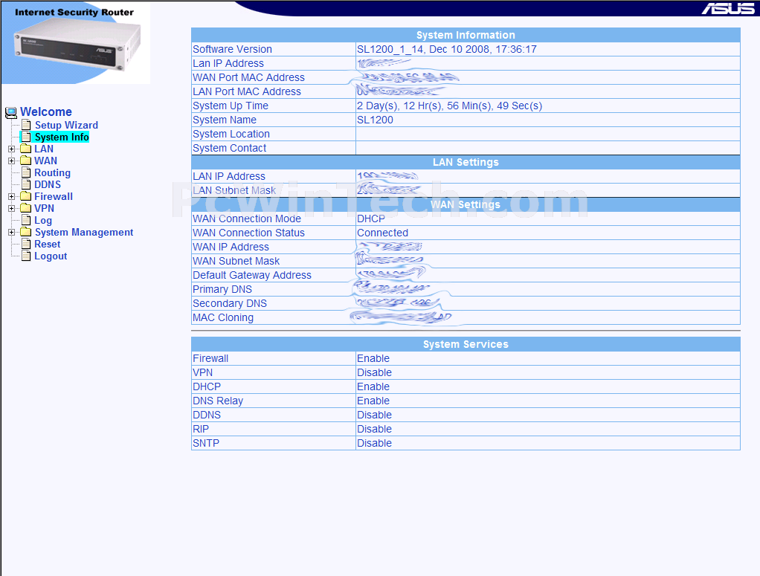Click the Reset page icon
The height and width of the screenshot is (576, 760).
[26, 245]
